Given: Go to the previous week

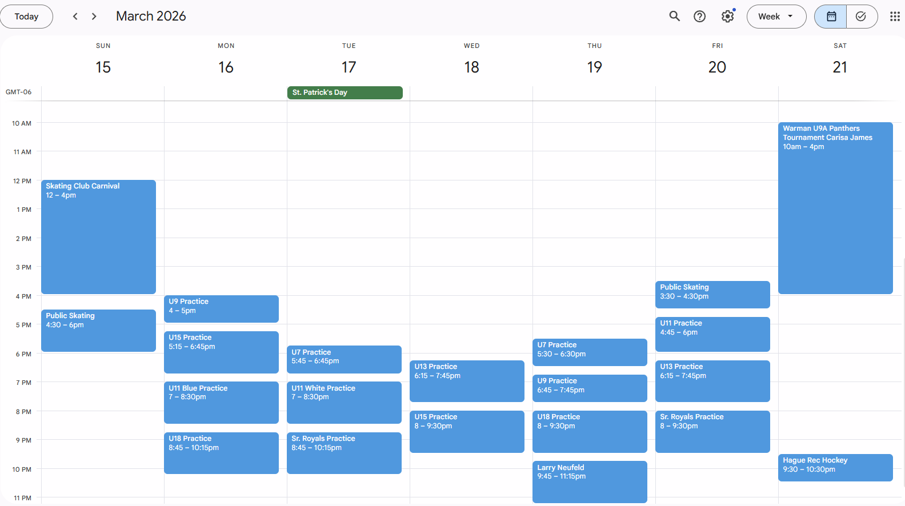Looking at the screenshot, I should click(75, 17).
